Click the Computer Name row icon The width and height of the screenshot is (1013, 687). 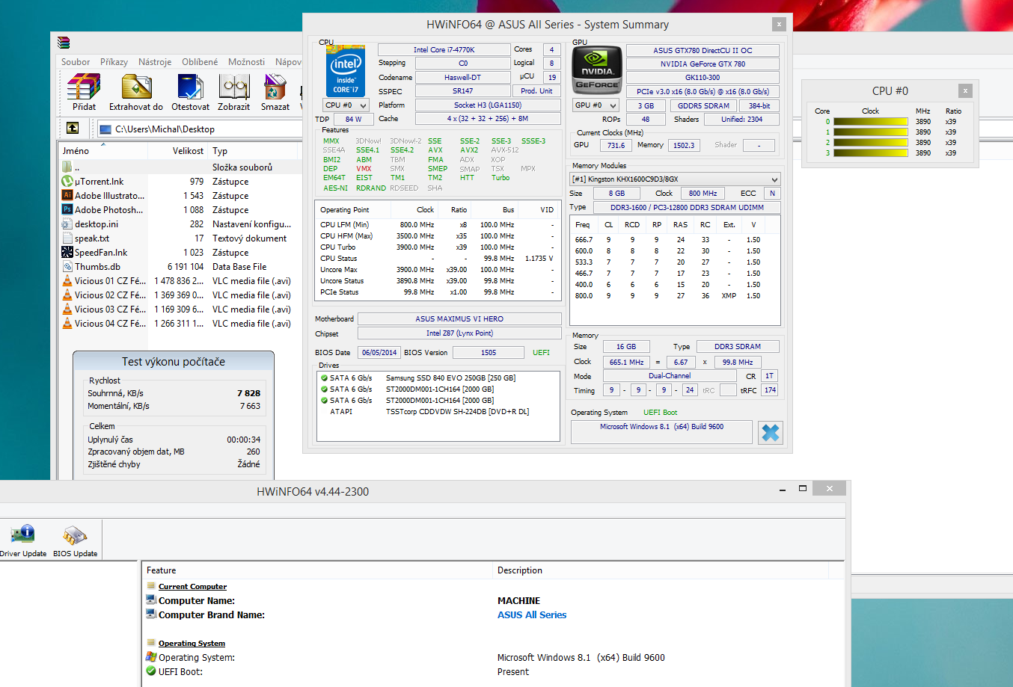[152, 600]
